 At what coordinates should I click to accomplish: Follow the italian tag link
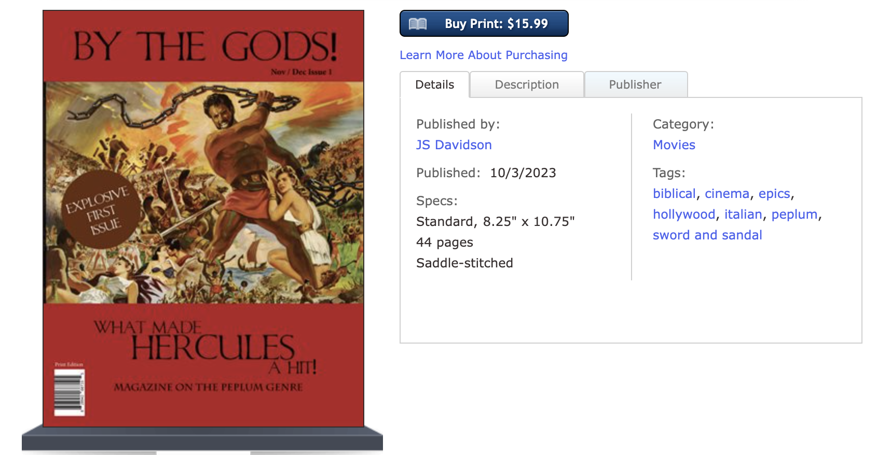[743, 215]
